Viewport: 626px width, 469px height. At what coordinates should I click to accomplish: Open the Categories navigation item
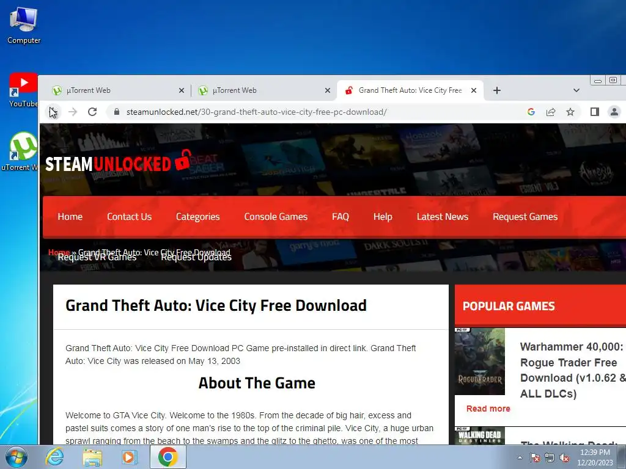pos(197,217)
